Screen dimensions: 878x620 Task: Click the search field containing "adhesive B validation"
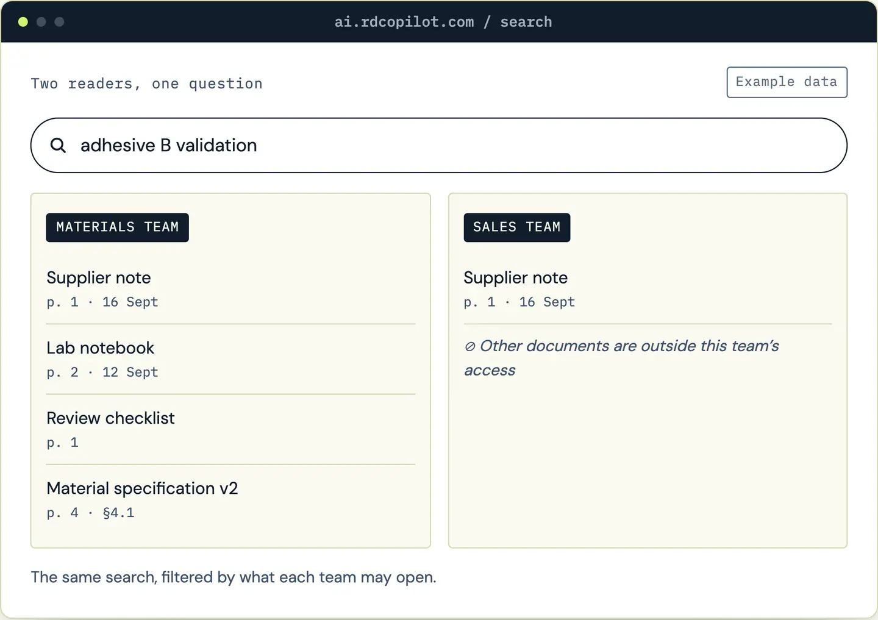coord(439,145)
